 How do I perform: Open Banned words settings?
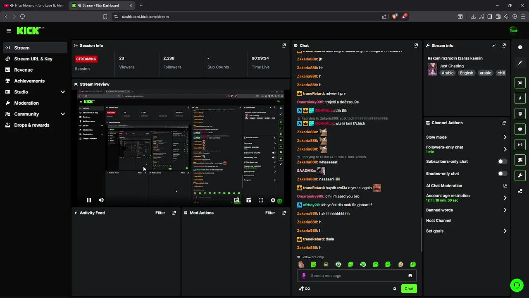466,210
